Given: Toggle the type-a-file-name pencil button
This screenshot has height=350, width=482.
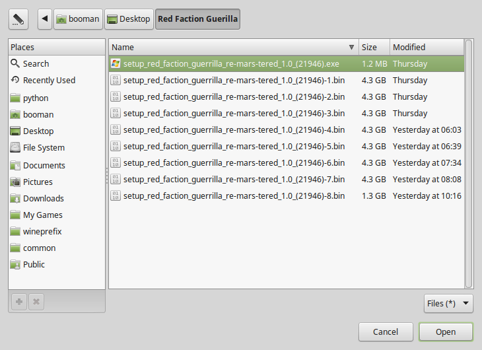Looking at the screenshot, I should pyautogui.click(x=18, y=19).
